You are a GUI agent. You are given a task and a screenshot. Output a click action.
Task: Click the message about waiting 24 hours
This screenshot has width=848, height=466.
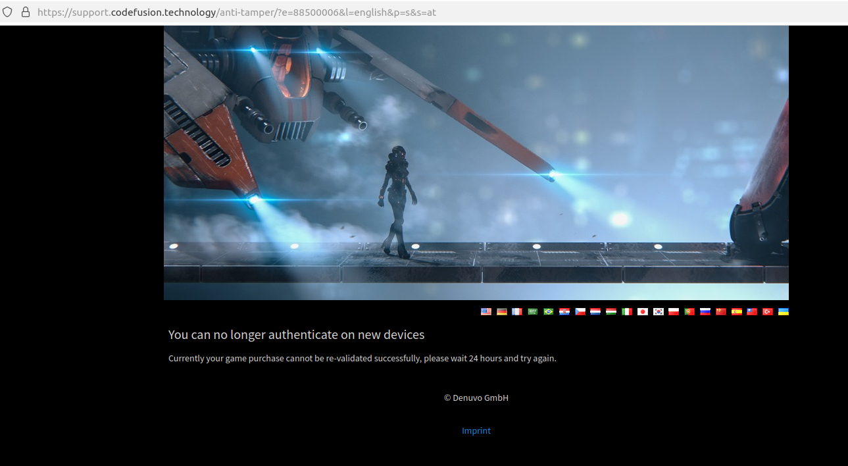pos(362,358)
